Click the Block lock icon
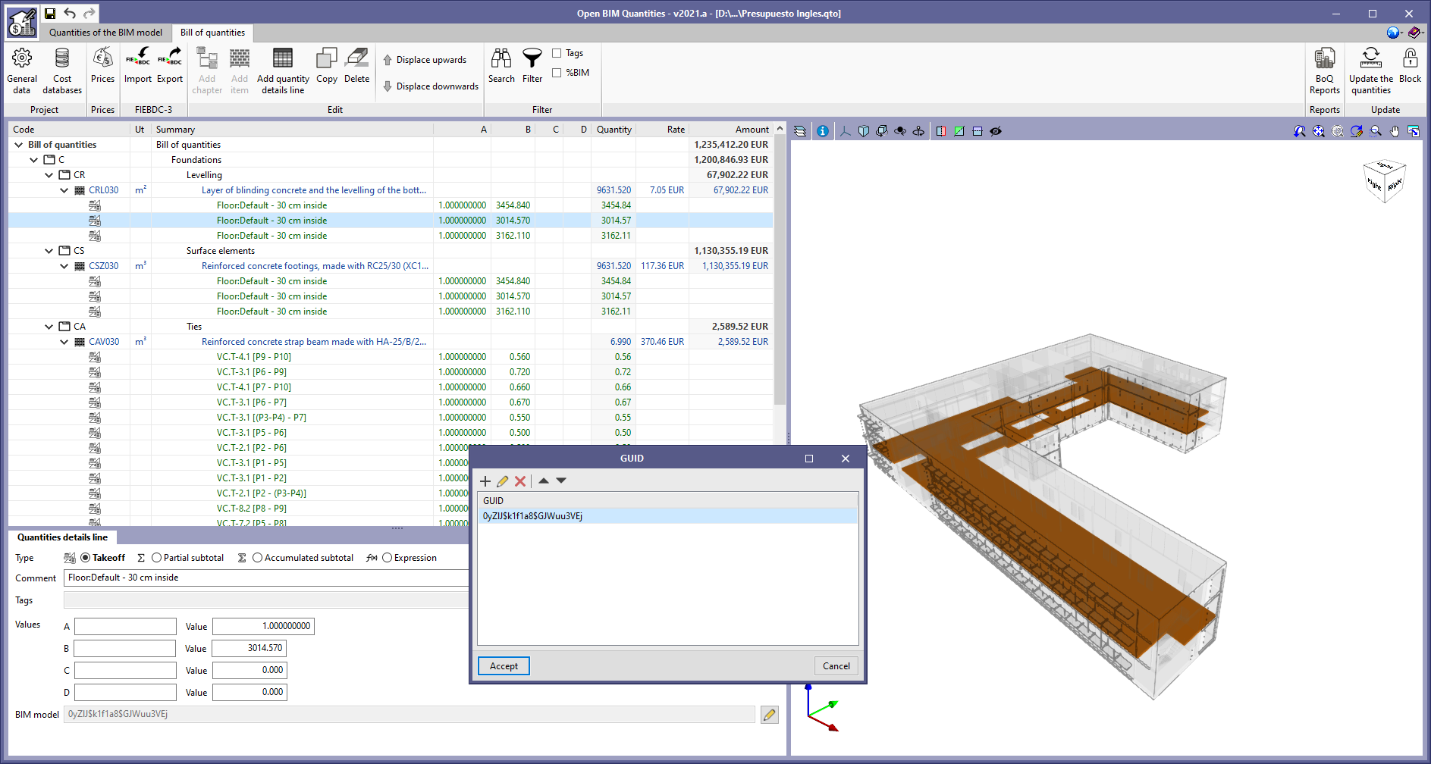This screenshot has height=764, width=1431. (x=1411, y=66)
